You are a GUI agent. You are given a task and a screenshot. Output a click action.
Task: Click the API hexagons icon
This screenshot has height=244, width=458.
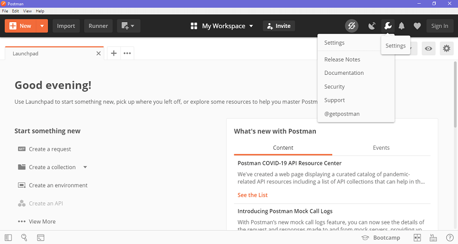coord(22,203)
